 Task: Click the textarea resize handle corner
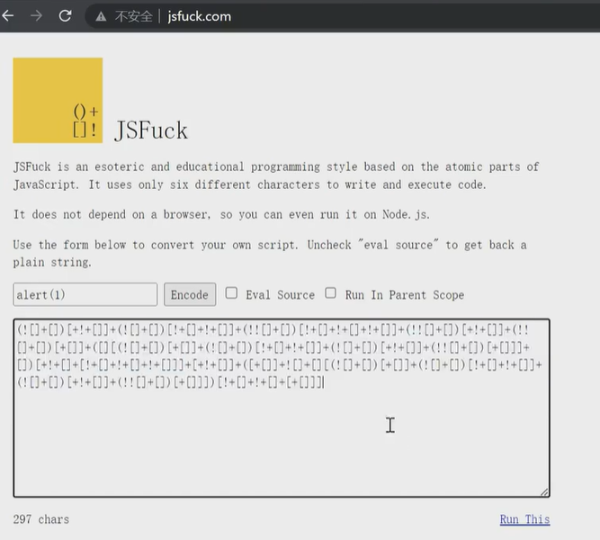tap(544, 492)
